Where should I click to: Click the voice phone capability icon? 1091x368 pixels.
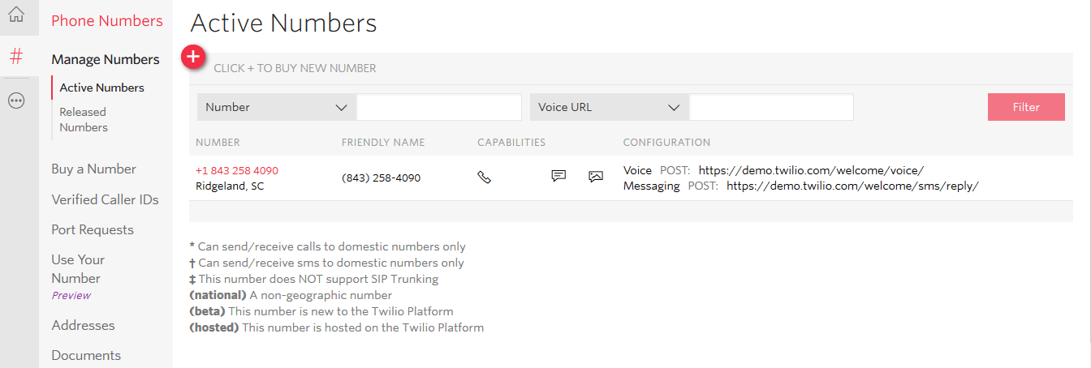tap(484, 177)
